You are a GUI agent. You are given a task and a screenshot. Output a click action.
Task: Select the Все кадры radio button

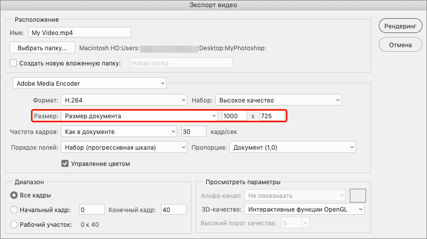(14, 195)
